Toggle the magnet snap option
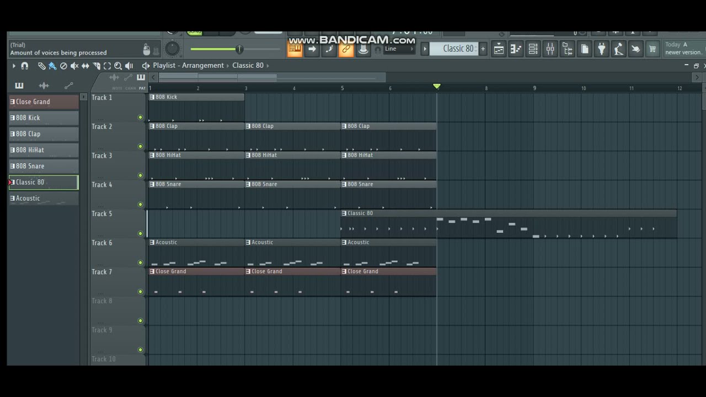706x397 pixels. (x=24, y=66)
